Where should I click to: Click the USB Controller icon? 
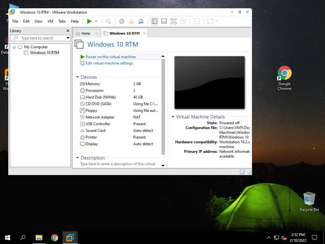[x=83, y=124]
